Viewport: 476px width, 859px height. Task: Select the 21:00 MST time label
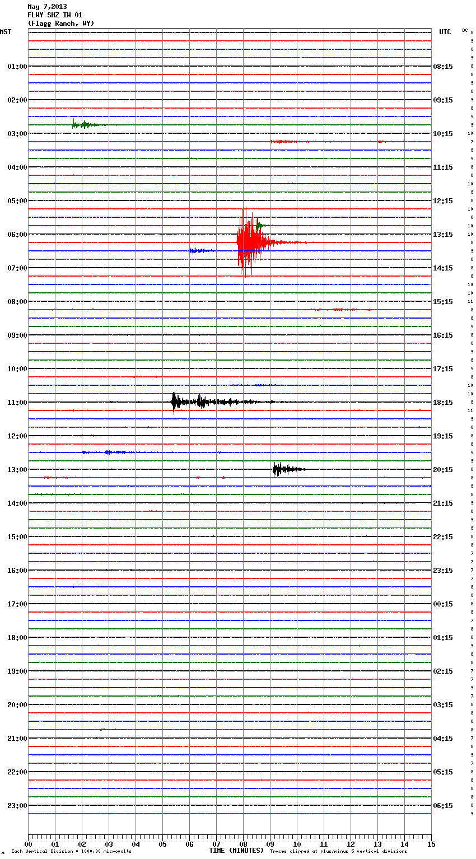pyautogui.click(x=17, y=739)
